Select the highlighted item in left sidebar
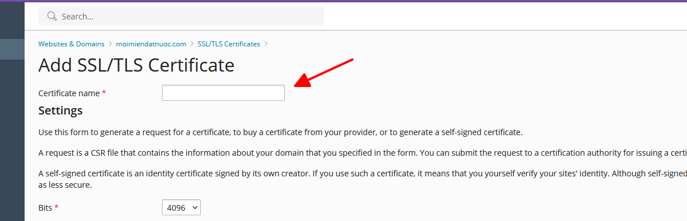The height and width of the screenshot is (221, 687). pos(12,49)
